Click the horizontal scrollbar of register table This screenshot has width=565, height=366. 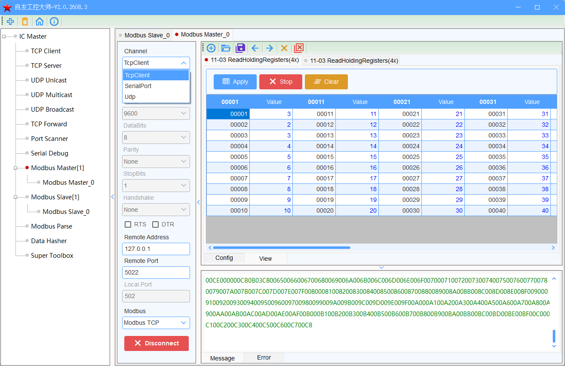(x=282, y=247)
